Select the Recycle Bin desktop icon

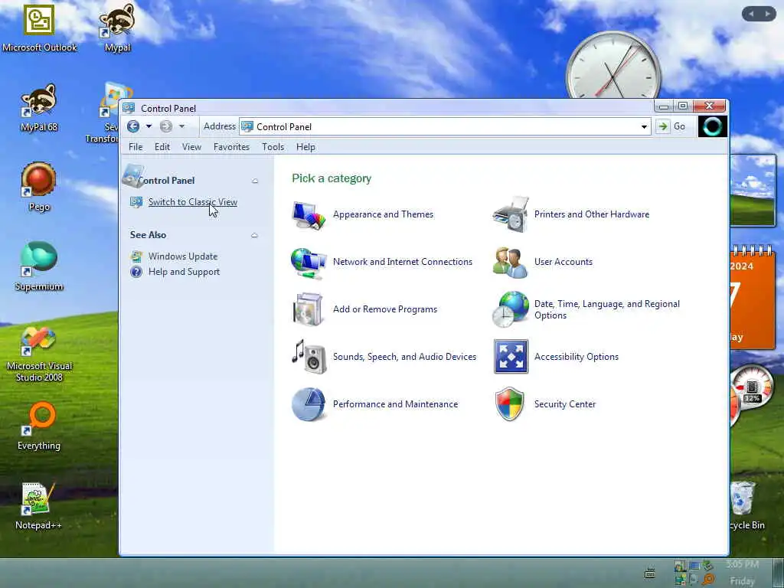[x=746, y=506]
